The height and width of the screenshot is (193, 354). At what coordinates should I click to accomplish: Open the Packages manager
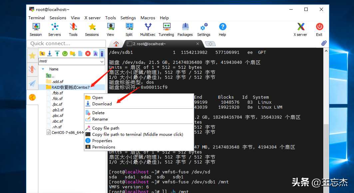coord(185,29)
